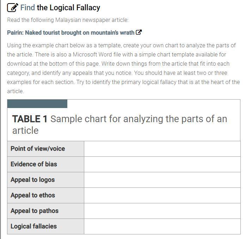Click the Read the following Malaysian newspaper text
The width and height of the screenshot is (245, 239).
[68, 20]
